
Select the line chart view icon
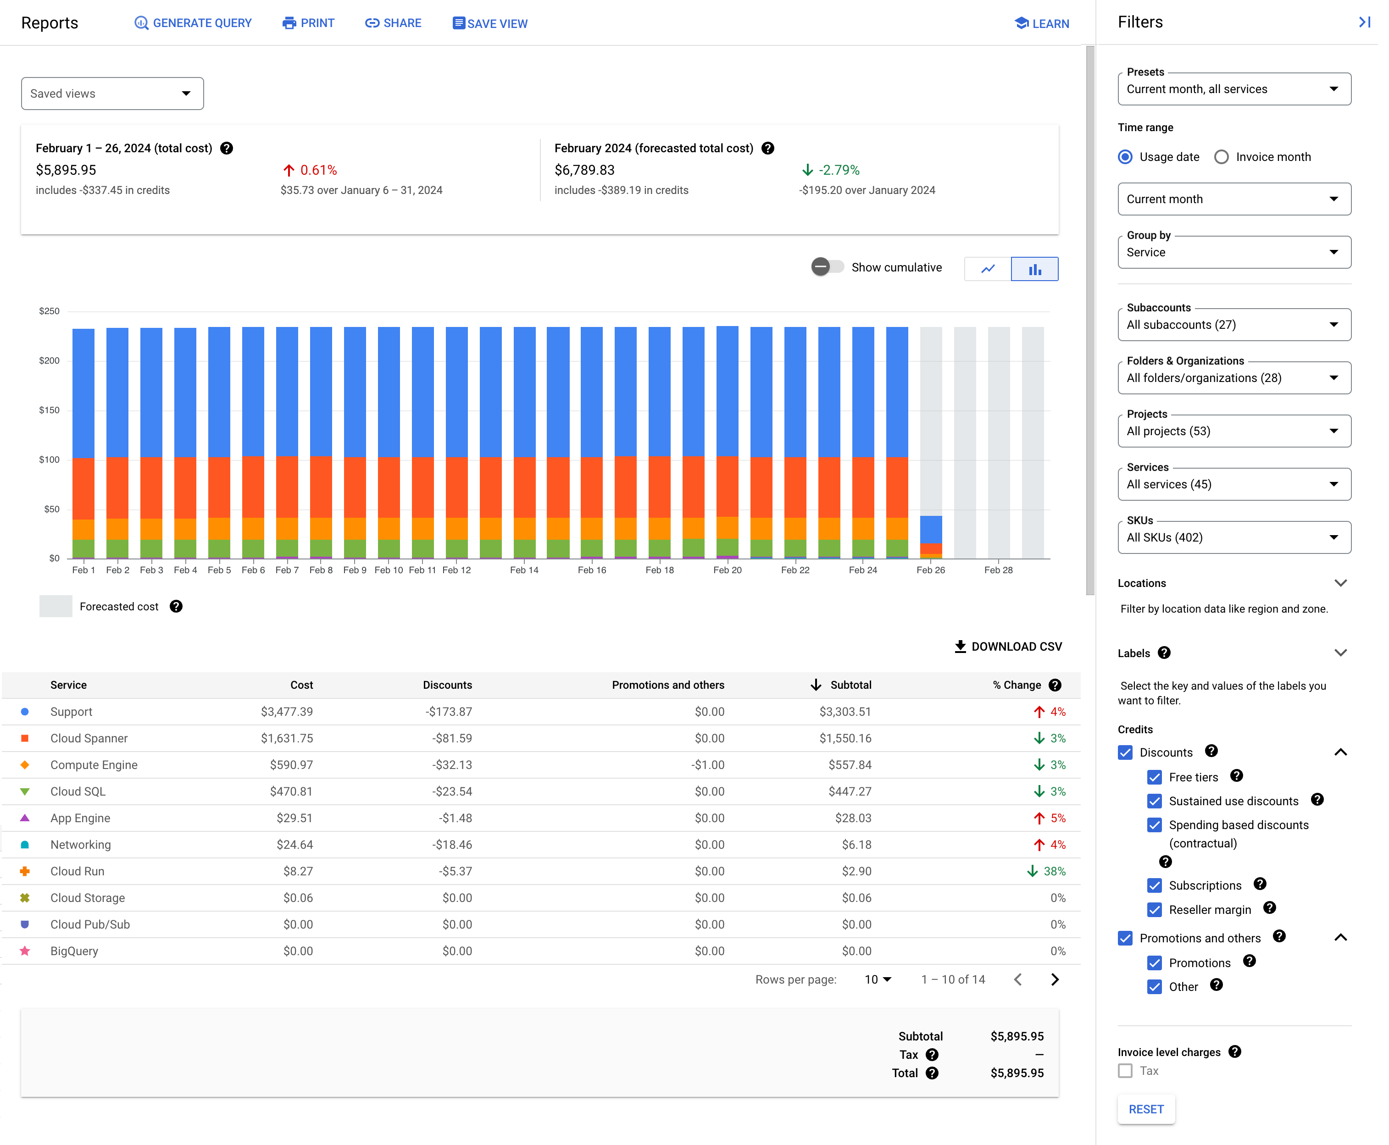pyautogui.click(x=989, y=269)
